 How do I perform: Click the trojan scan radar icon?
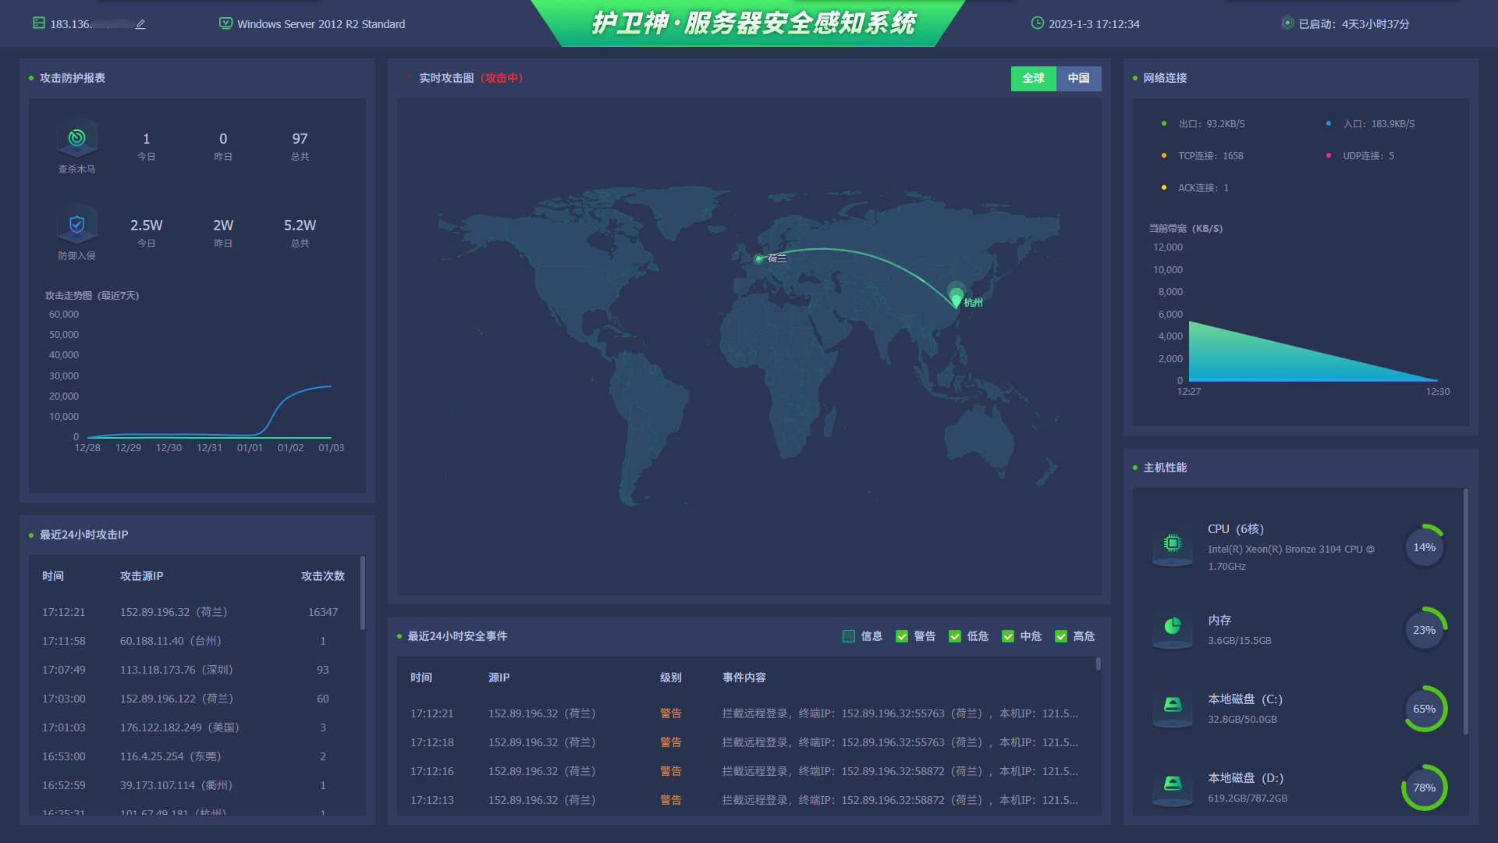76,138
